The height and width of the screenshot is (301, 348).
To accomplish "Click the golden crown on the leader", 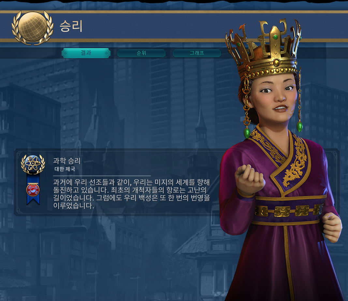I will (264, 47).
